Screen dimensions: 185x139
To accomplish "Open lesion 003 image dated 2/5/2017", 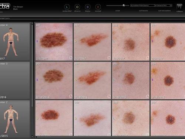I will 131,42.
